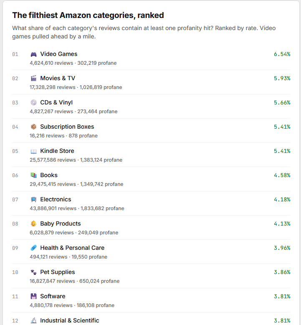Select the Video Games category name
This screenshot has width=301, height=325.
[x=58, y=54]
